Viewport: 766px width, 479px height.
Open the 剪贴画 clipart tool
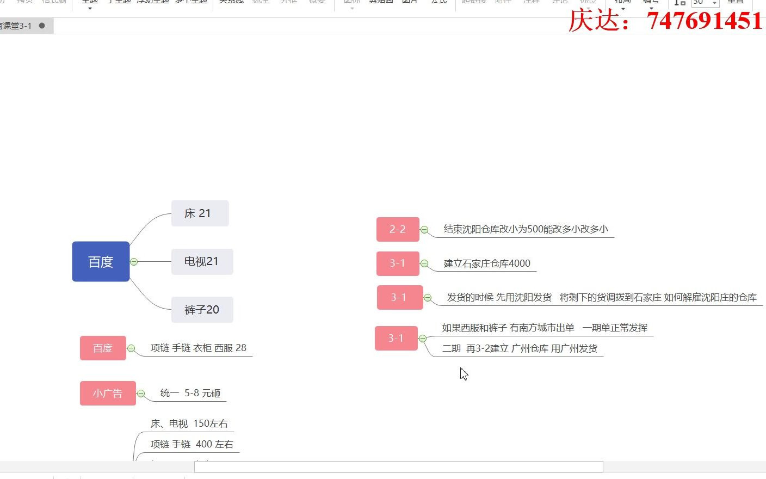[x=380, y=2]
